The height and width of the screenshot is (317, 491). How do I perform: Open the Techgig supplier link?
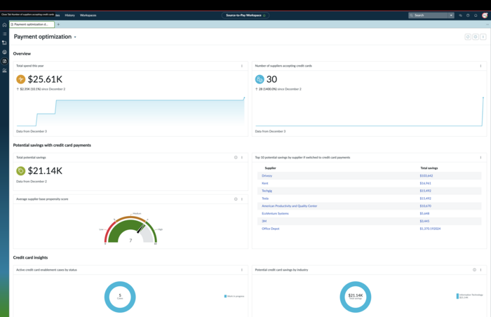pos(267,191)
